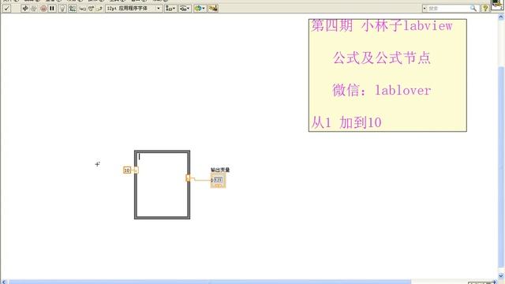The height and width of the screenshot is (284, 505).
Task: Click the Step Out toolbar icon
Action: pos(99,9)
